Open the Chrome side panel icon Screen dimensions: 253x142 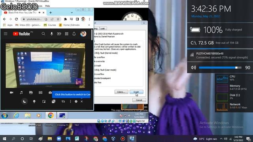(x=77, y=19)
